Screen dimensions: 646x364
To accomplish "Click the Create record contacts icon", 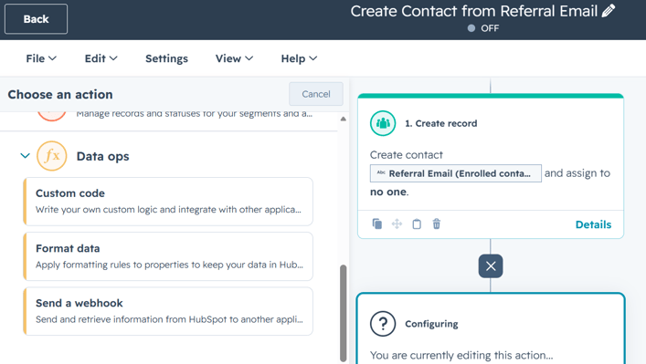I will [383, 123].
